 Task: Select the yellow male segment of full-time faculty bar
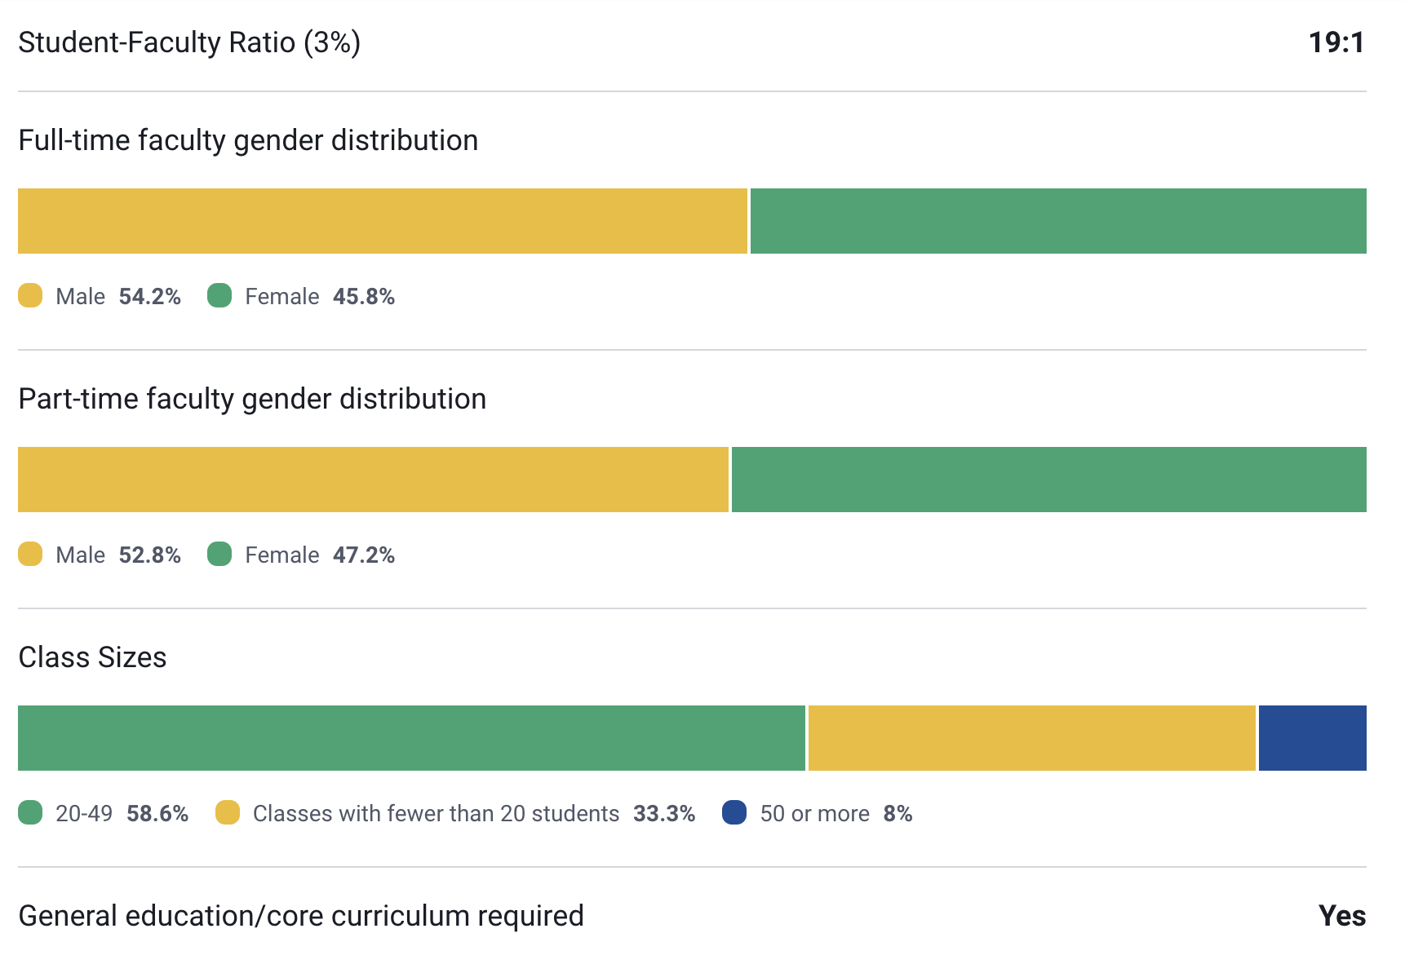382,221
